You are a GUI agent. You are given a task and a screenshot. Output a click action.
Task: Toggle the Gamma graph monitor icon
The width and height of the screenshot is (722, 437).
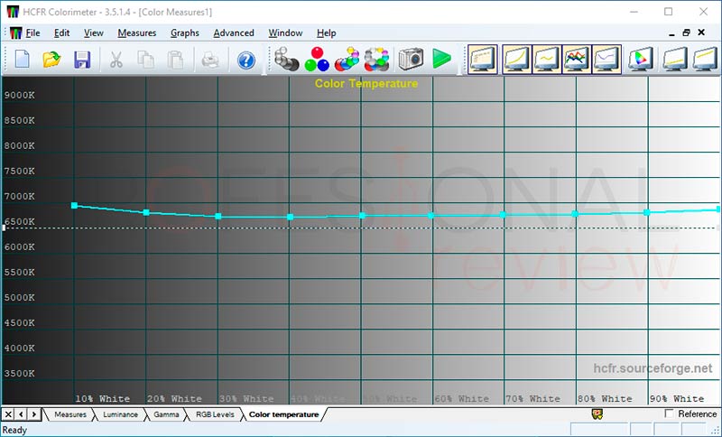(547, 59)
